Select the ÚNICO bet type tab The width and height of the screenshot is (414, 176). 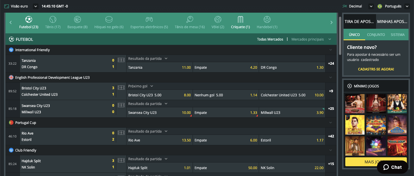click(354, 35)
